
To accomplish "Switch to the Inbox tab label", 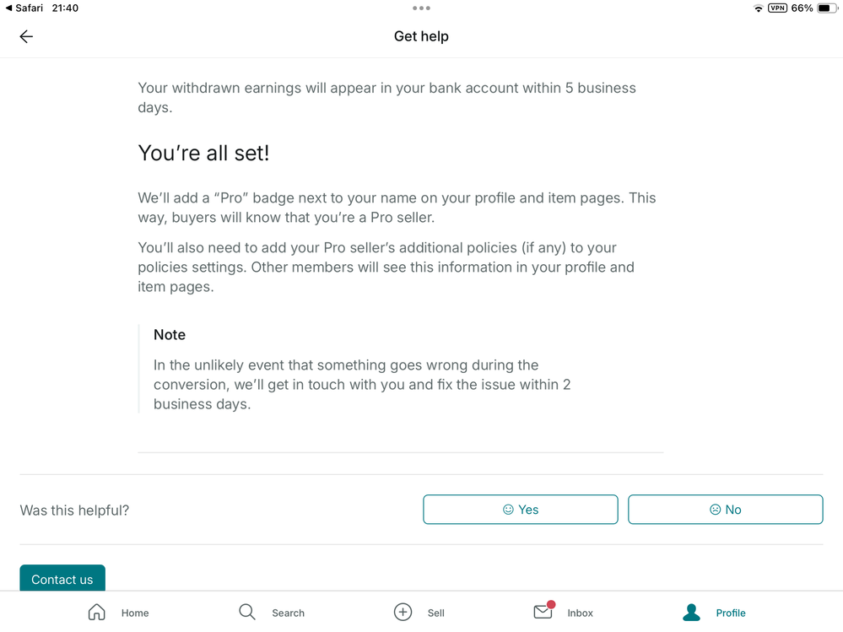I will (580, 613).
